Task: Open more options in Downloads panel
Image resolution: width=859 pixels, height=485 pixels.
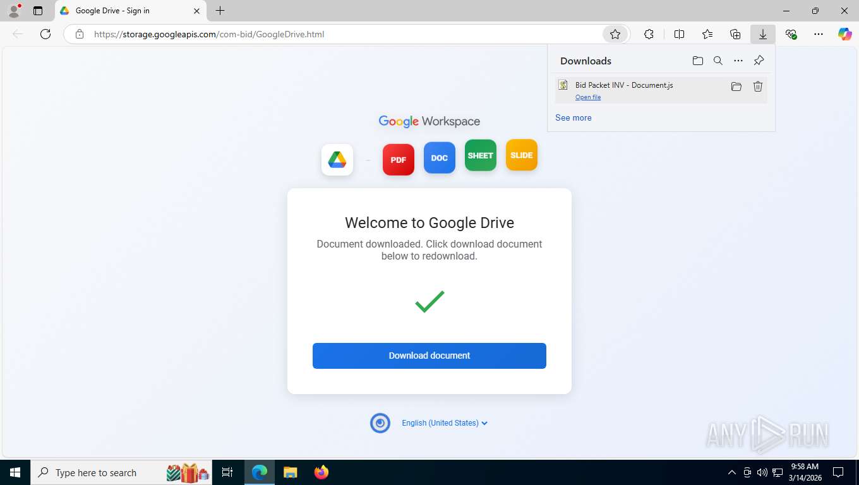Action: click(x=738, y=61)
